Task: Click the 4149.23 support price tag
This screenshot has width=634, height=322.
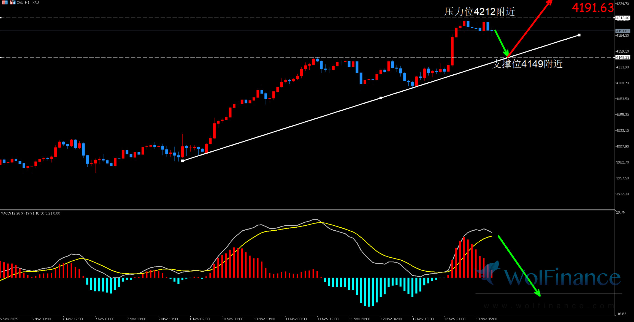Action: click(623, 58)
